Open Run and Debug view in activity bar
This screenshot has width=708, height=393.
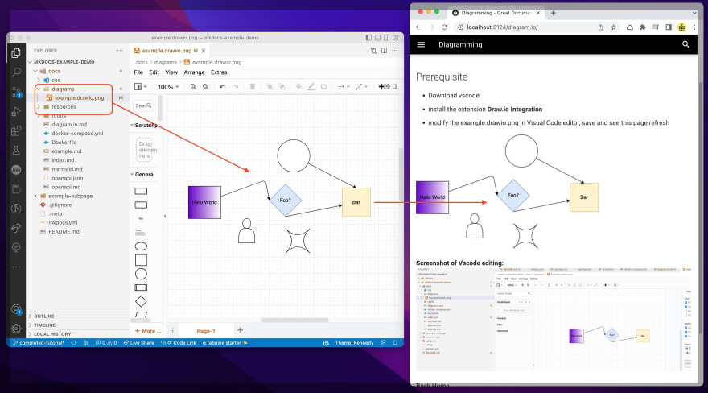[16, 111]
